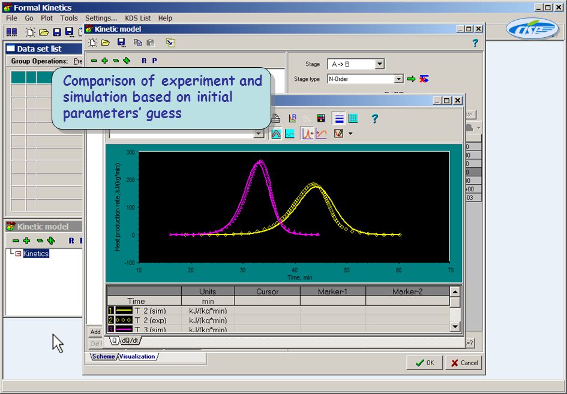Open the Tools menu
Screen dimensions: 567x394
coord(69,18)
